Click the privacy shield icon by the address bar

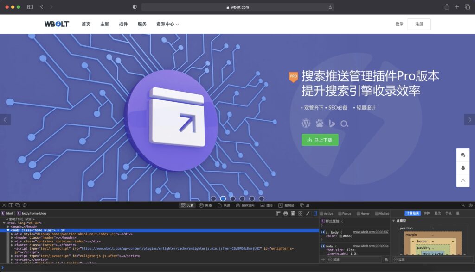135,7
